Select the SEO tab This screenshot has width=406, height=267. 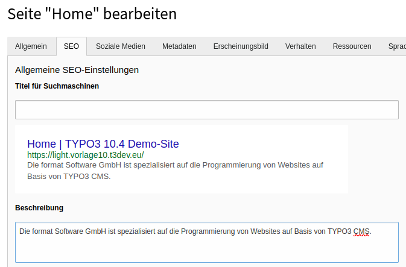tap(71, 46)
